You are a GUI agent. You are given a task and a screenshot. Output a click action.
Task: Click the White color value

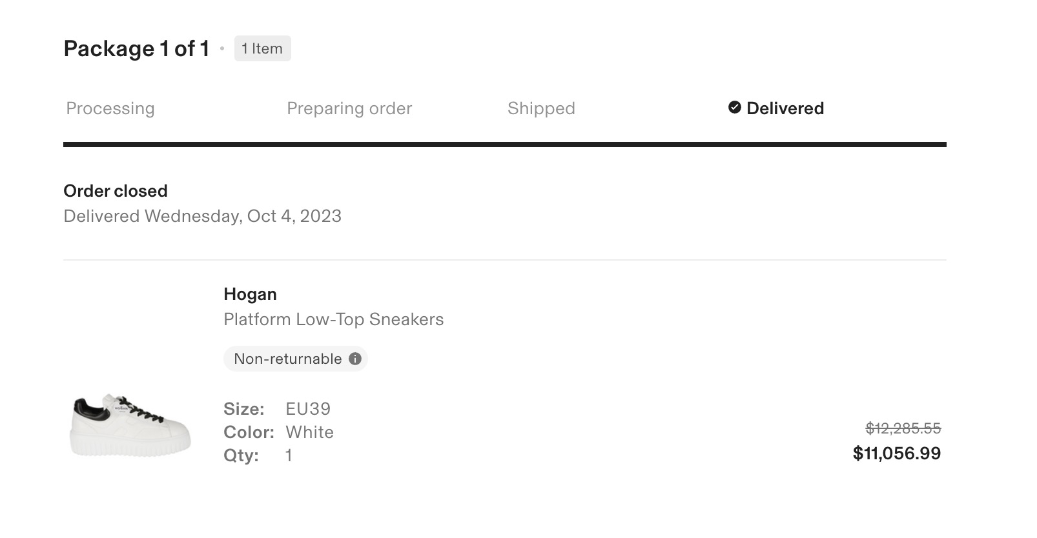point(309,432)
